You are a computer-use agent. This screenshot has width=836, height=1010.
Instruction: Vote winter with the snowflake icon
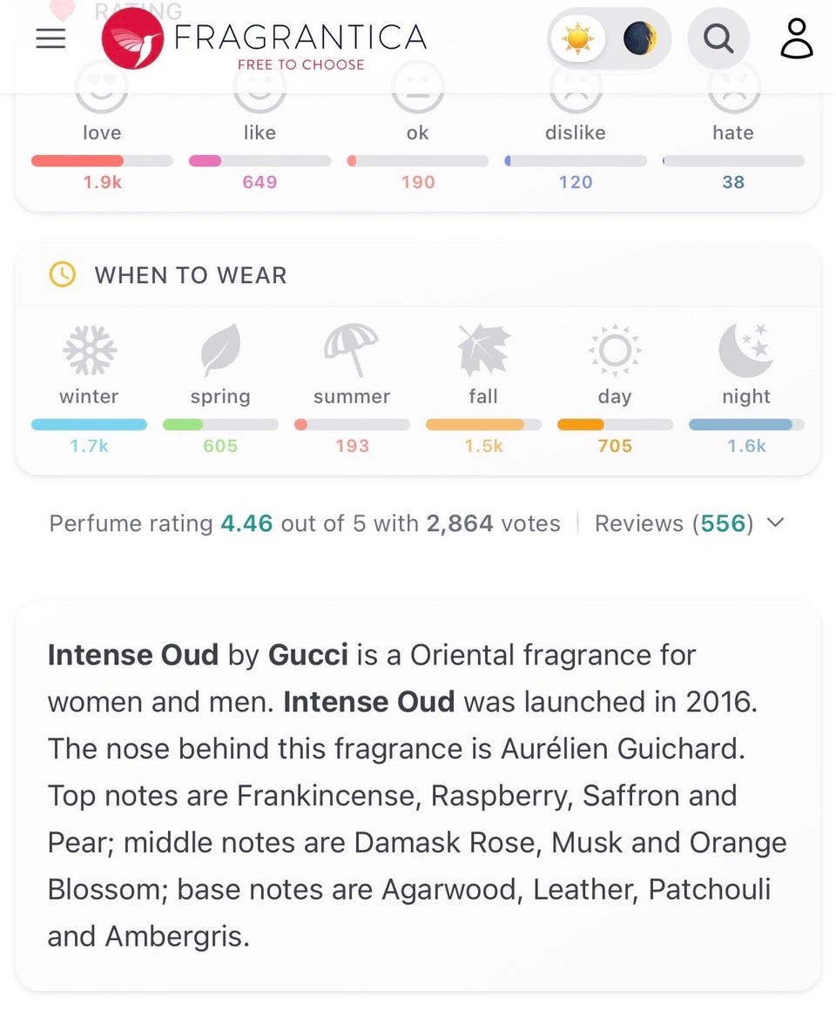90,350
